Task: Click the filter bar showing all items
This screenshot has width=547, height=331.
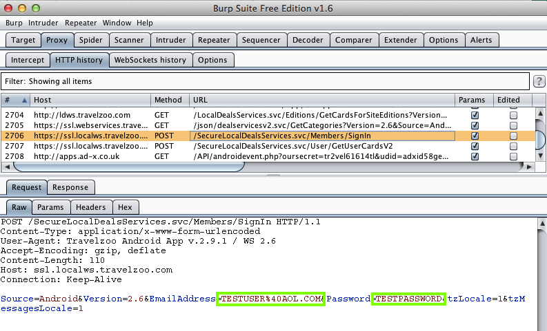Action: [x=265, y=81]
